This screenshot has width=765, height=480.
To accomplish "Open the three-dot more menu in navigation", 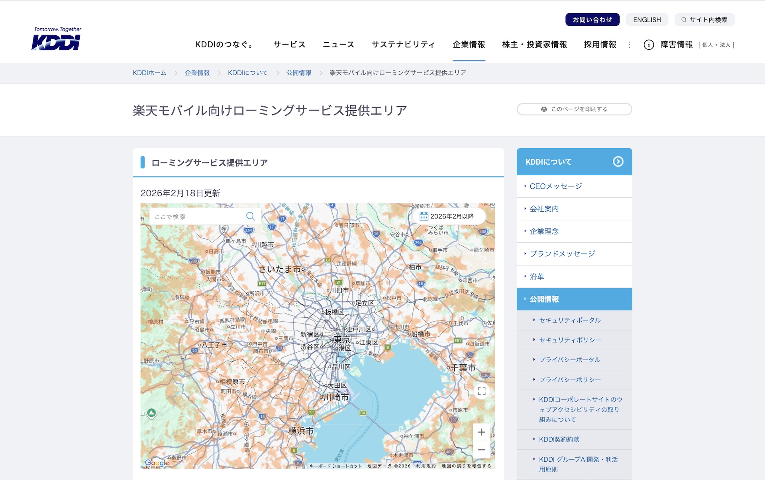I will tap(630, 45).
